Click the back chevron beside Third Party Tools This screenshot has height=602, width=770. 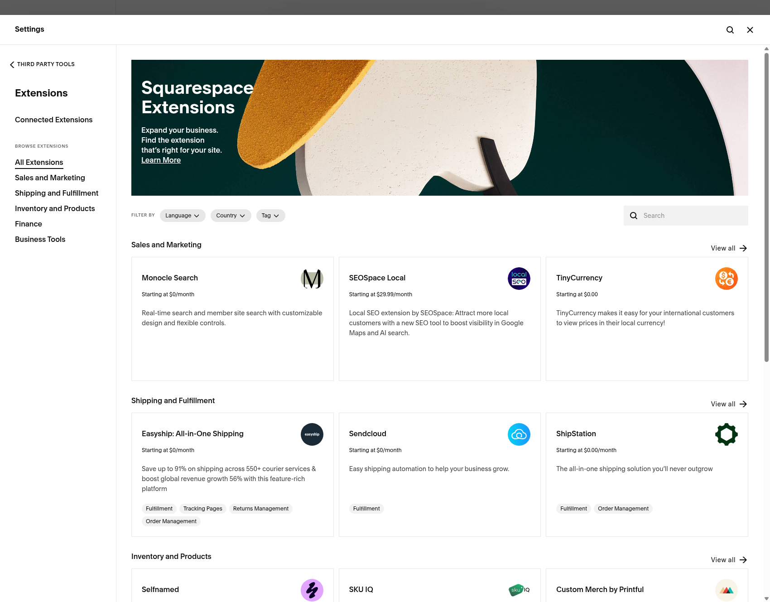coord(12,64)
